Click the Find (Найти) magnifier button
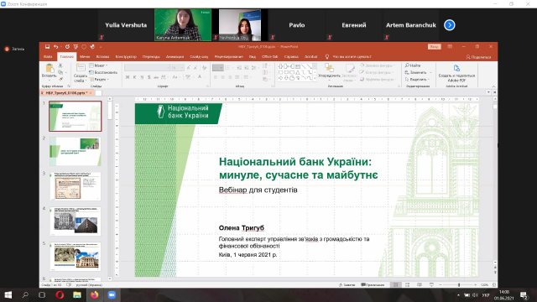This screenshot has width=537, height=302. coord(413,65)
